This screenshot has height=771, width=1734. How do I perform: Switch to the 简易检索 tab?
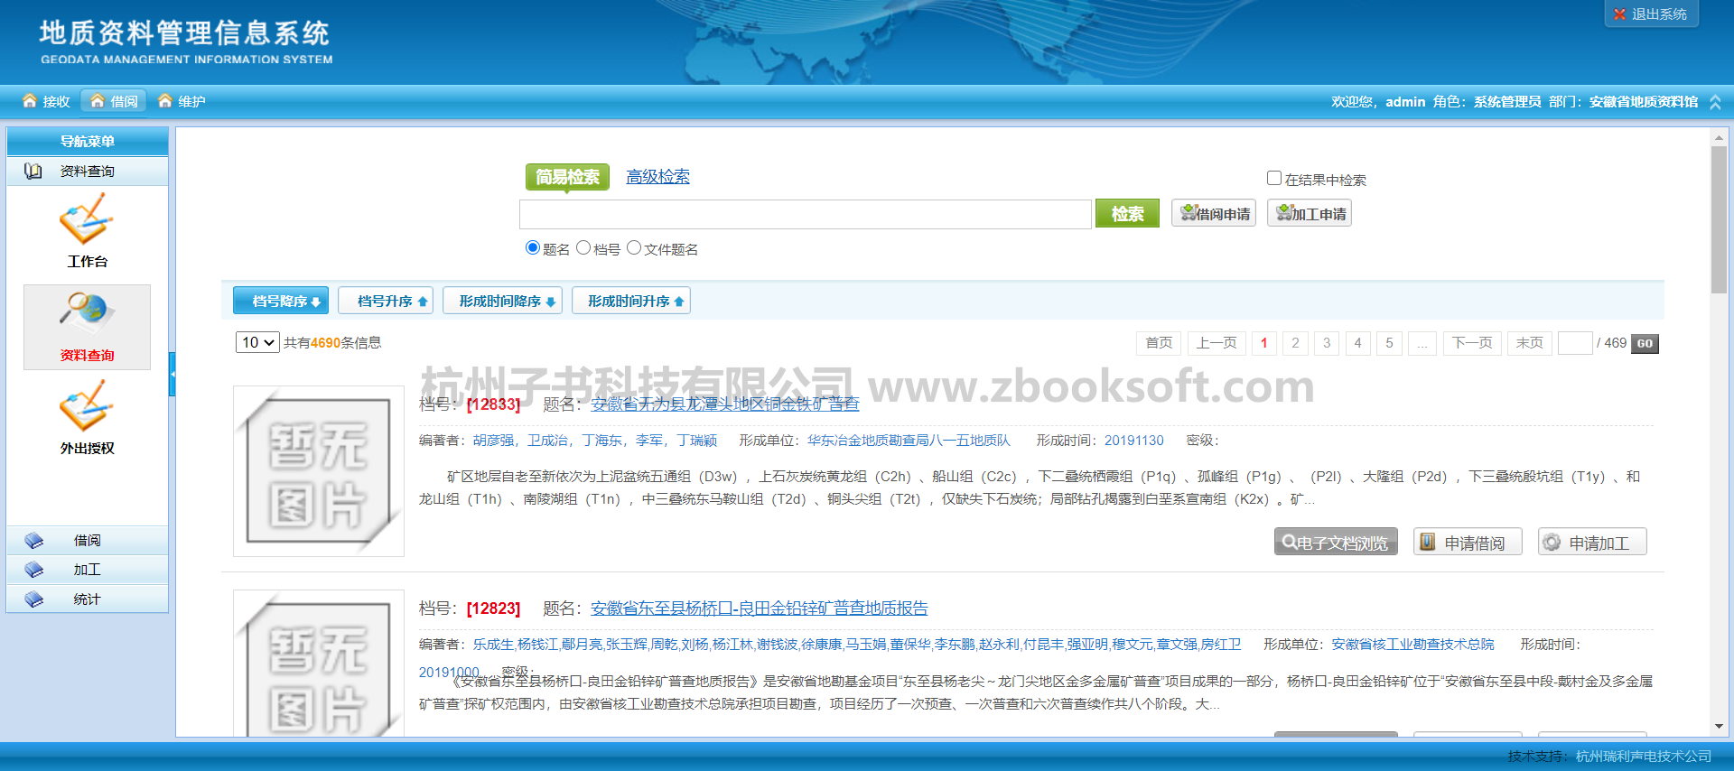click(567, 177)
